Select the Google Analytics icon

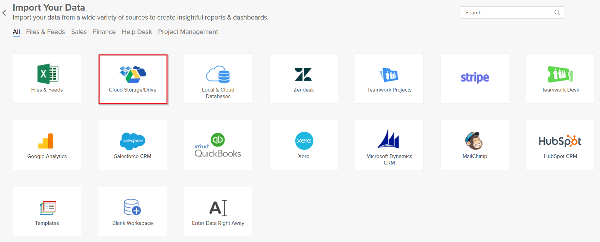(x=46, y=141)
